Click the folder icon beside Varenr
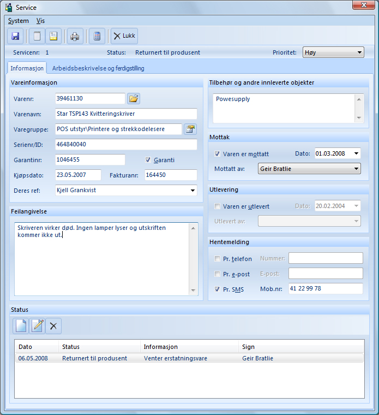Image resolution: width=379 pixels, height=415 pixels. click(x=134, y=98)
